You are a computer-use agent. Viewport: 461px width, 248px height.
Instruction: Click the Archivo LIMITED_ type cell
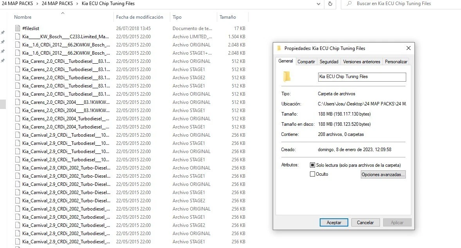click(x=192, y=37)
